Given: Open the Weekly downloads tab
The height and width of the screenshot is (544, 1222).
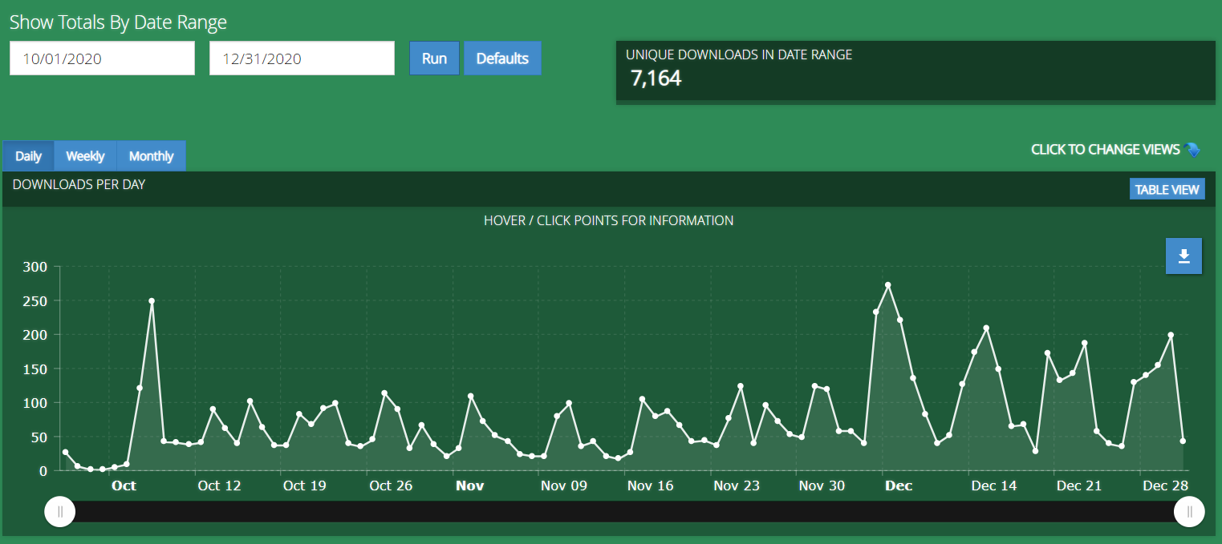Looking at the screenshot, I should pyautogui.click(x=85, y=156).
